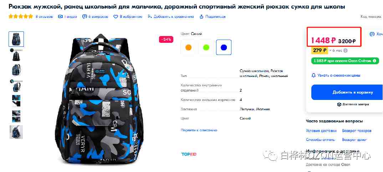Add to favorites with the heart icon

point(116,17)
